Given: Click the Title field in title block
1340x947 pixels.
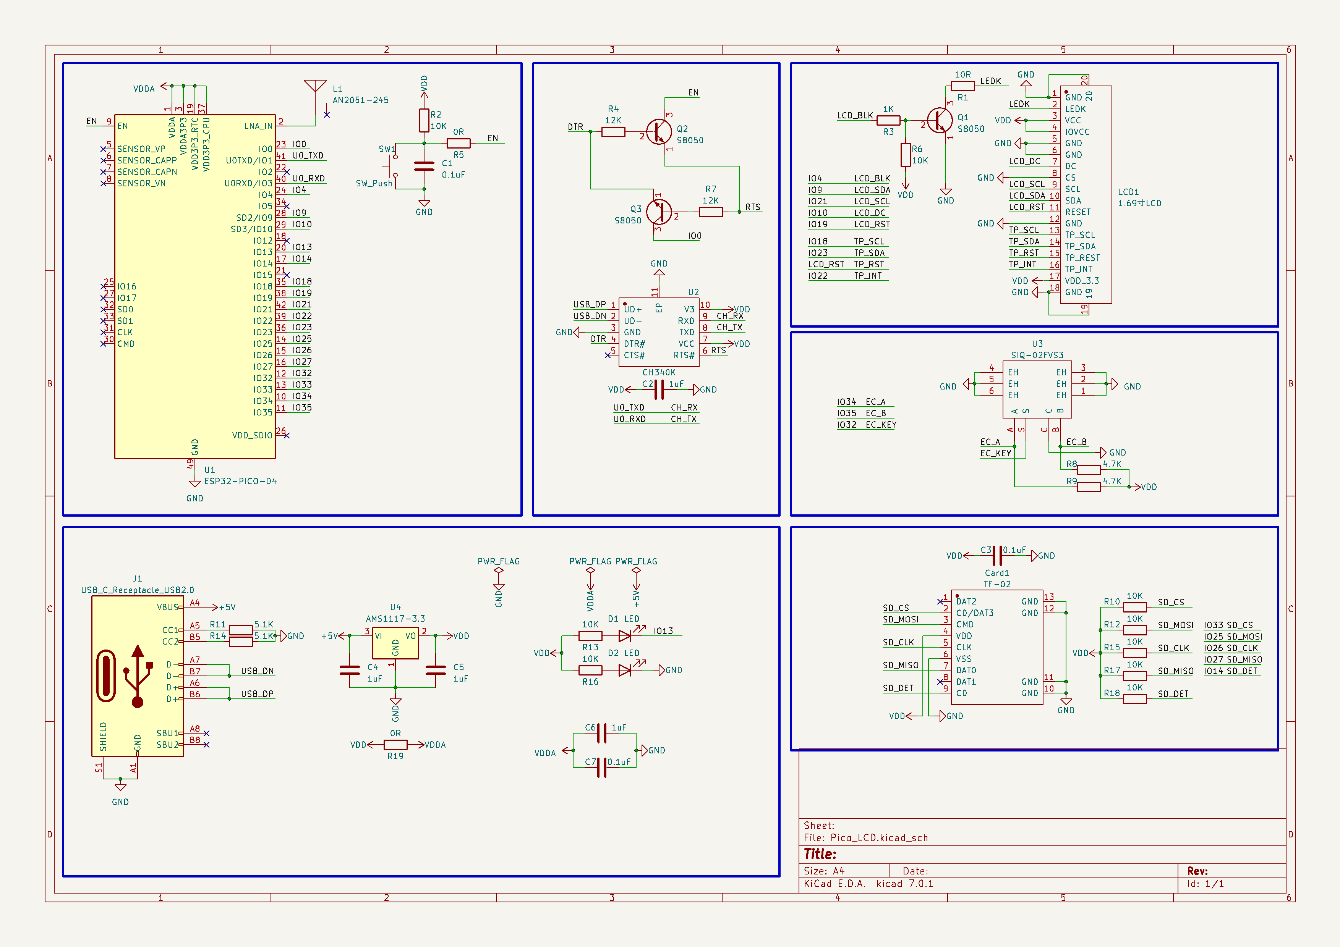Looking at the screenshot, I should (820, 854).
